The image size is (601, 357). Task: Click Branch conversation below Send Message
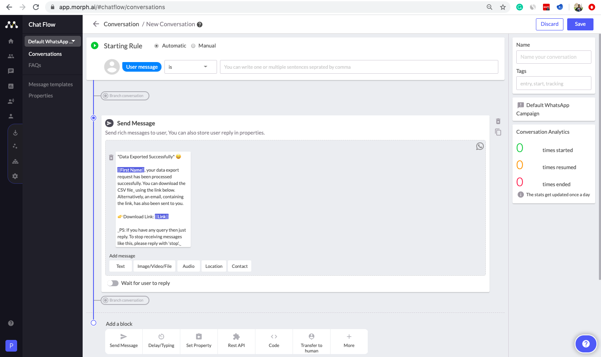click(125, 300)
